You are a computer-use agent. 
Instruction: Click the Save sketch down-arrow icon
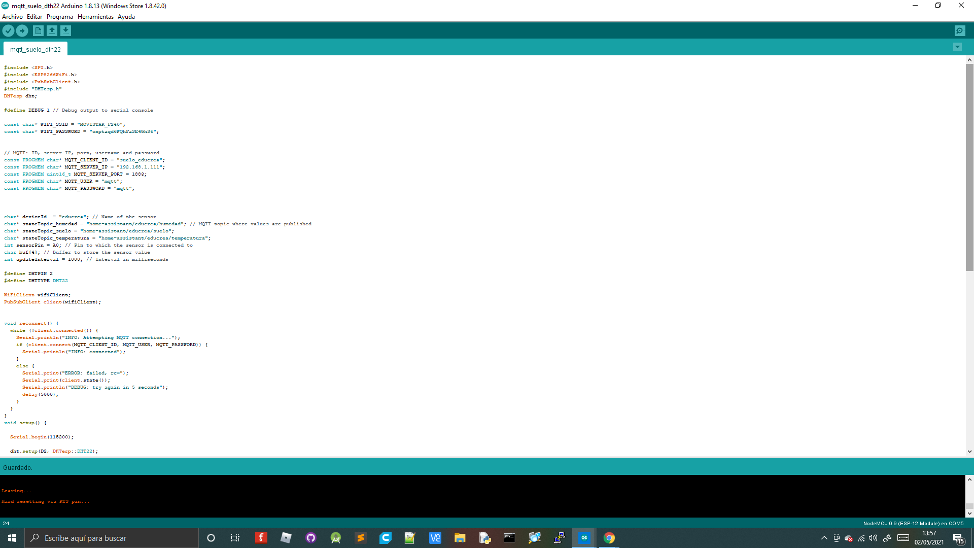click(x=65, y=31)
